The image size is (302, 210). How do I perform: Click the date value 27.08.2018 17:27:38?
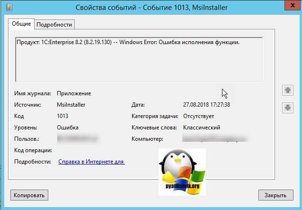coord(206,105)
